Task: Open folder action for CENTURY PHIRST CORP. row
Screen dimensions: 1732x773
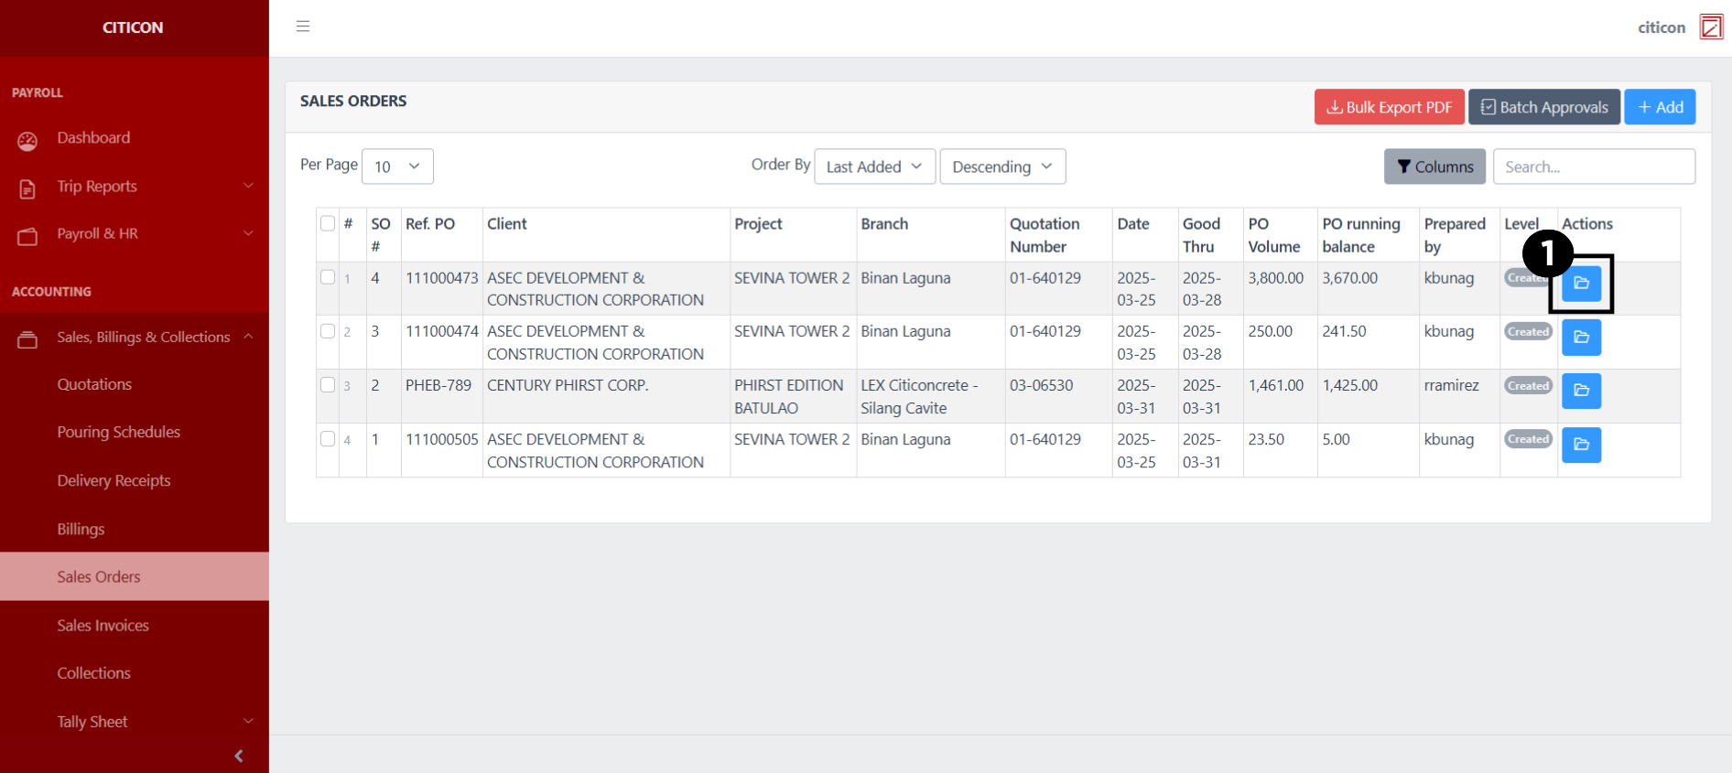Action: pyautogui.click(x=1581, y=391)
